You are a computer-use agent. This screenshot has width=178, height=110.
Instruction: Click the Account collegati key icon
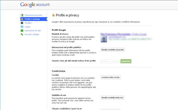click(x=22, y=34)
